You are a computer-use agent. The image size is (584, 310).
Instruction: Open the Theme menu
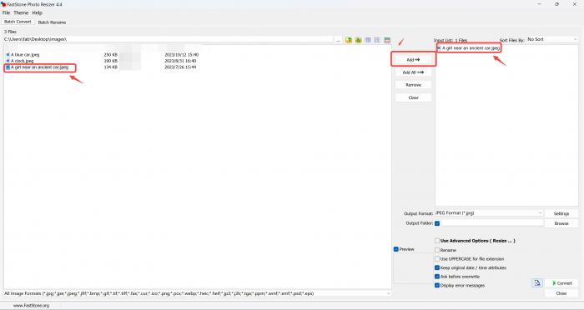pyautogui.click(x=21, y=12)
